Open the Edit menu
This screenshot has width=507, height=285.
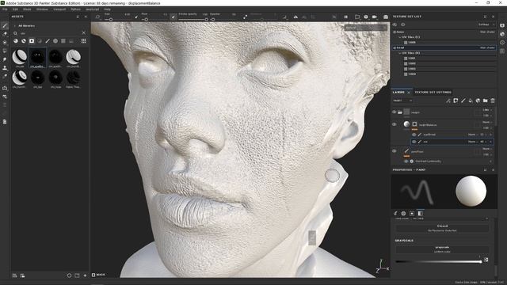[x=15, y=9]
